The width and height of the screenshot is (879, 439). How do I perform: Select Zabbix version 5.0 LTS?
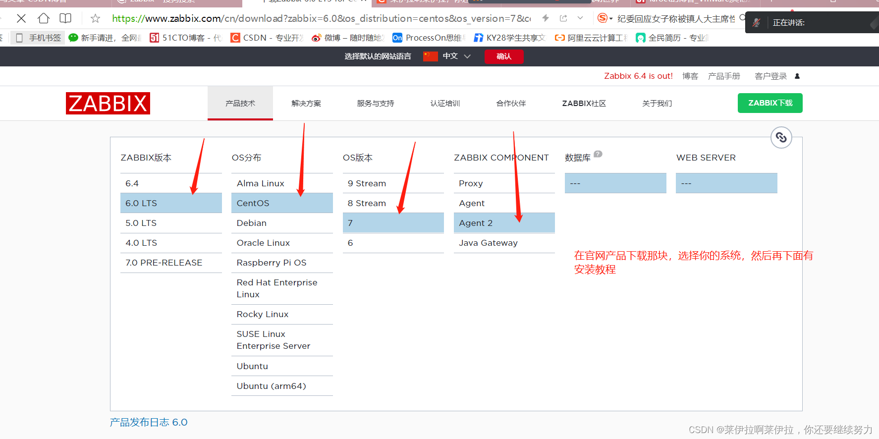(171, 223)
